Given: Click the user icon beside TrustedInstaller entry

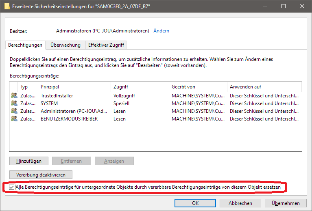Looking at the screenshot, I should click(x=14, y=96).
